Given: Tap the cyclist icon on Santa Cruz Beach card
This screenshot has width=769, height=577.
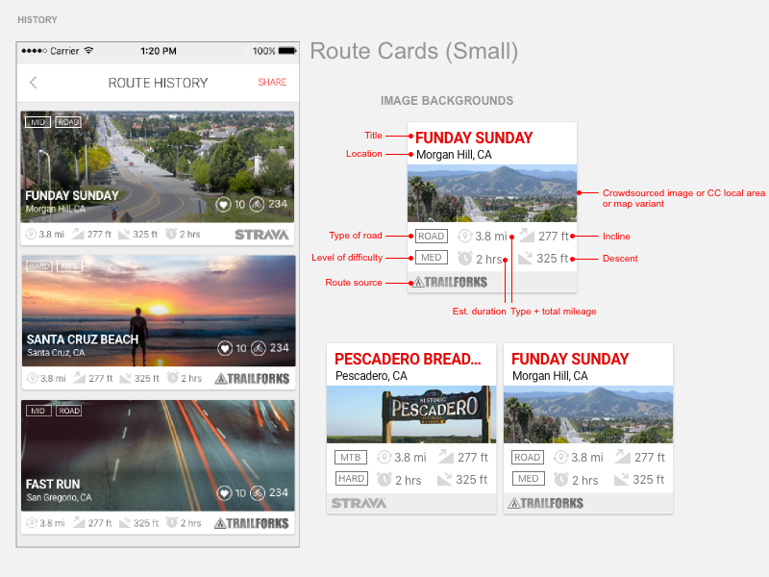Looking at the screenshot, I should click(x=259, y=348).
